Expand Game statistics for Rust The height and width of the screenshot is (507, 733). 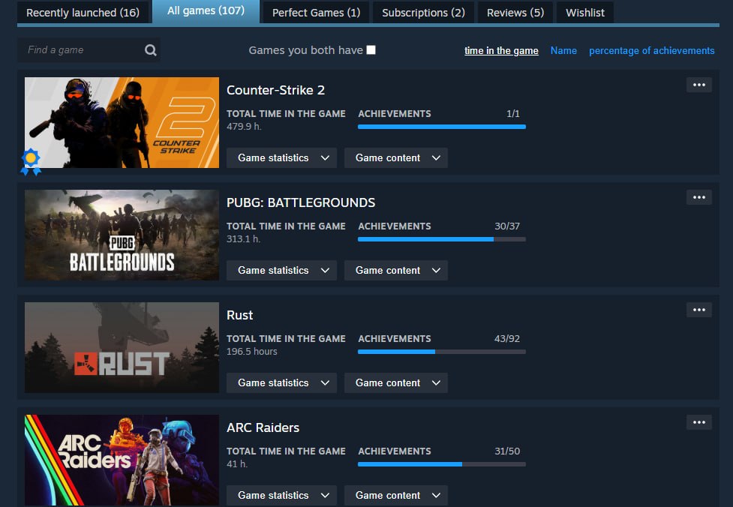[x=281, y=383]
